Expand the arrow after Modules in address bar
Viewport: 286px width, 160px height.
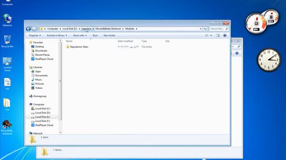[136, 28]
